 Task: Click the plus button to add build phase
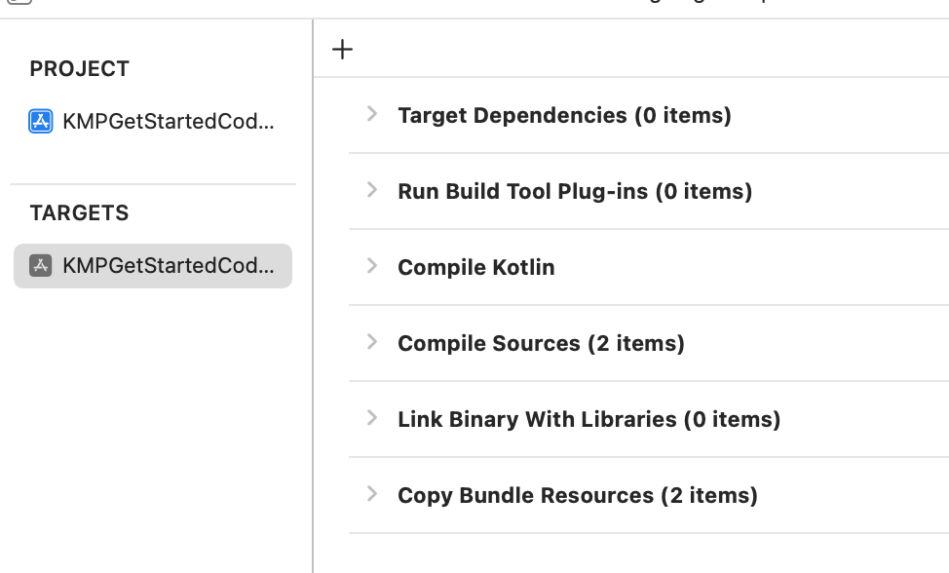pos(342,50)
